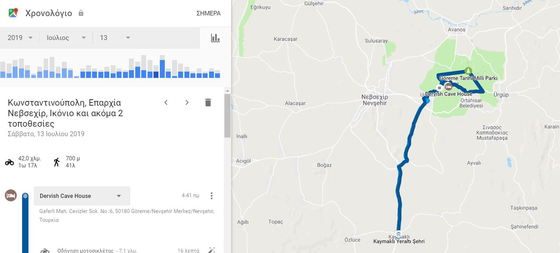Open the day dropdown showing 13
Image resolution: width=560 pixels, height=253 pixels.
coord(115,38)
